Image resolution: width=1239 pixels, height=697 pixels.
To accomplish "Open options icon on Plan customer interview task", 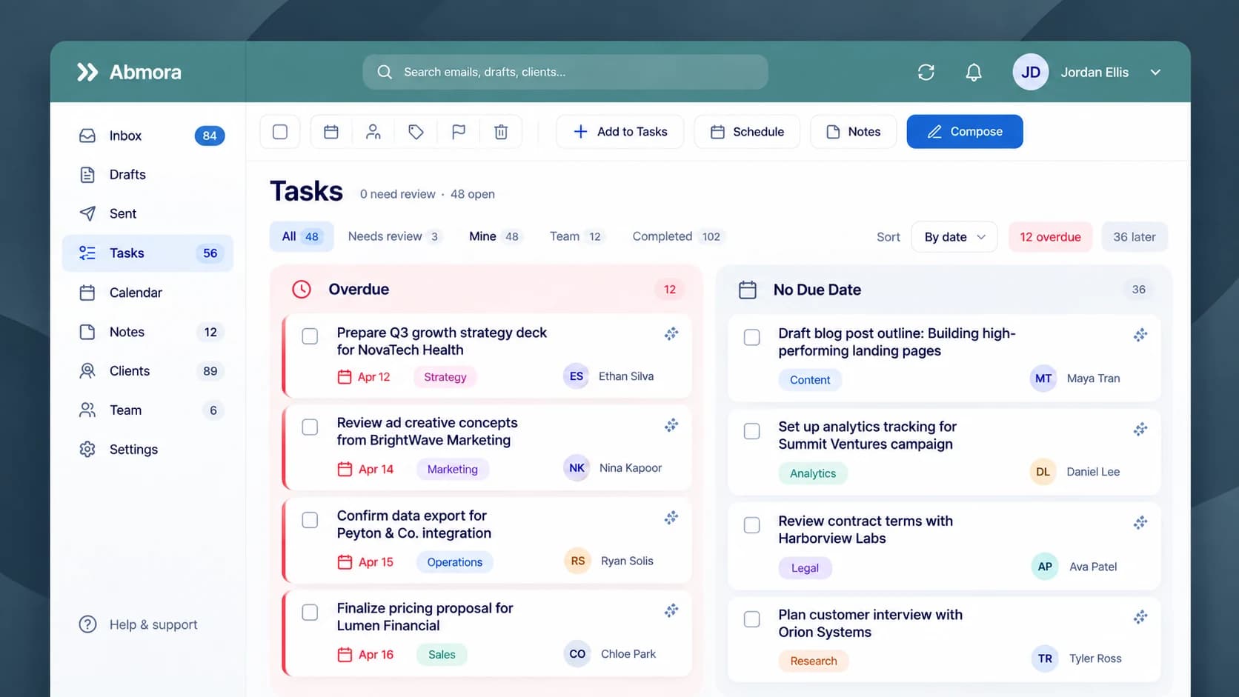I will (1140, 617).
